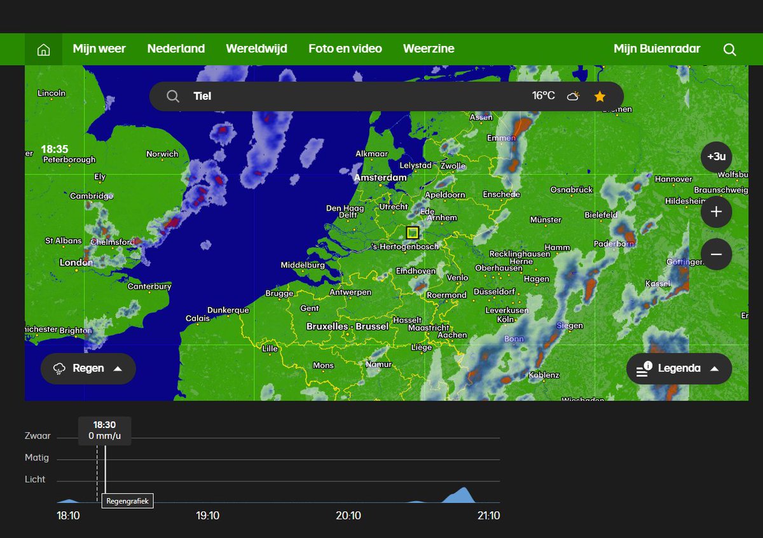Click the Utrecht label on map
The image size is (763, 538).
pyautogui.click(x=393, y=207)
